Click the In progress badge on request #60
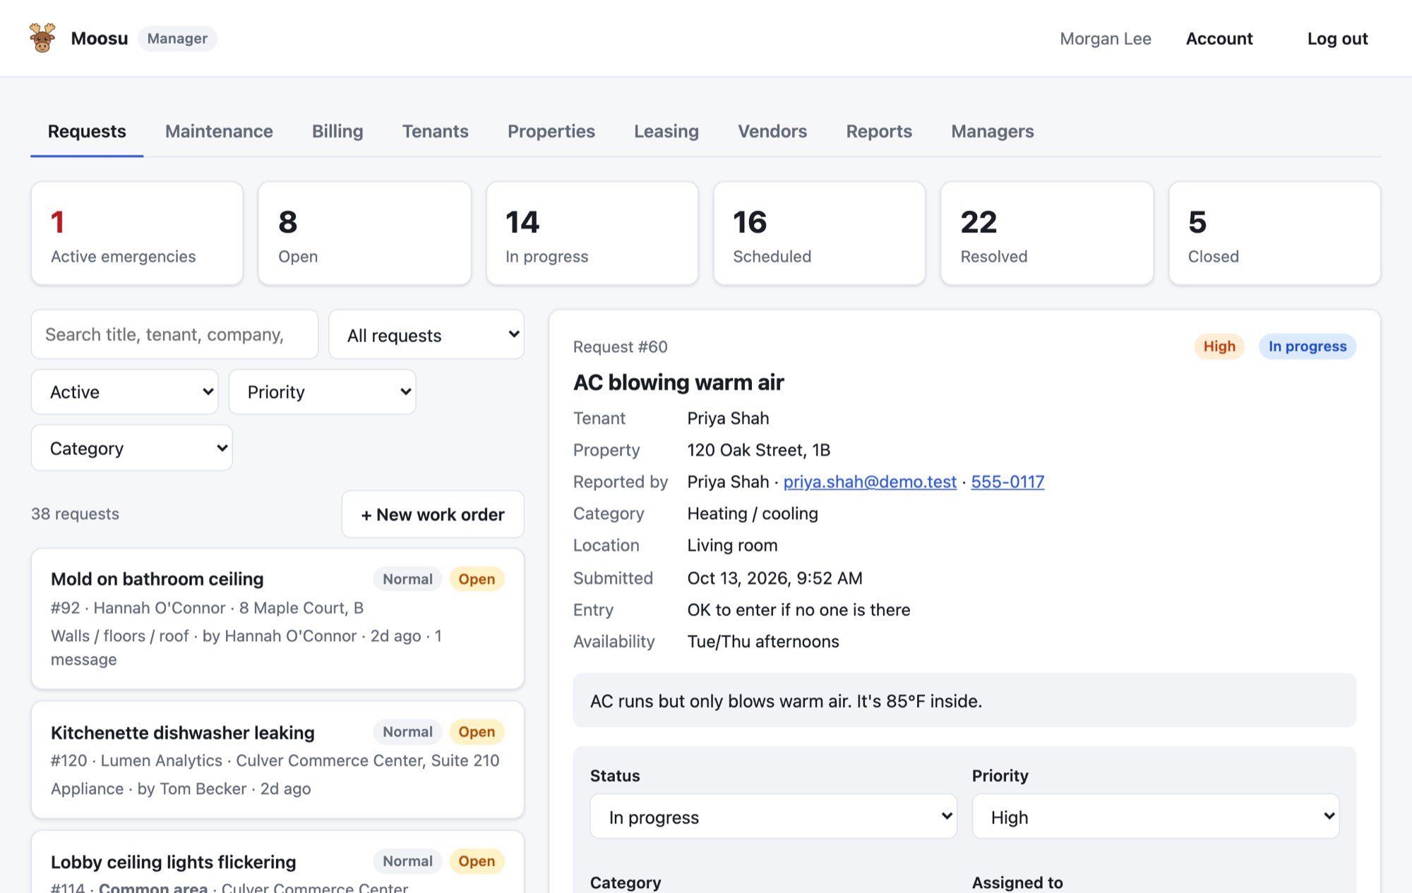Screen dimensions: 1412x893 coord(1308,346)
